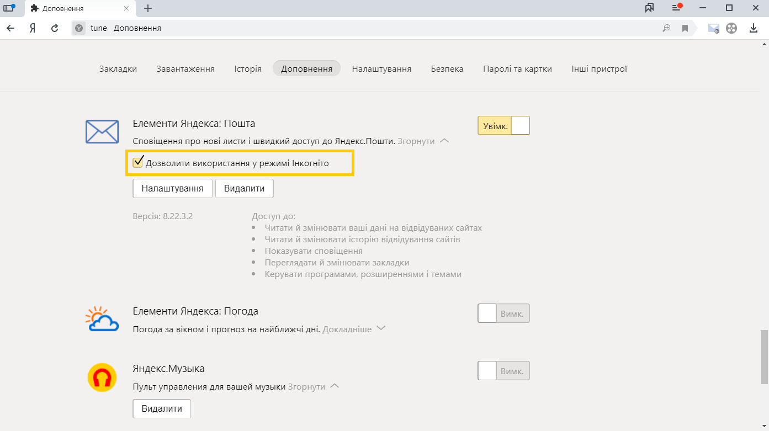Image resolution: width=769 pixels, height=431 pixels.
Task: Open the Паролі та картки tab
Action: (x=517, y=69)
